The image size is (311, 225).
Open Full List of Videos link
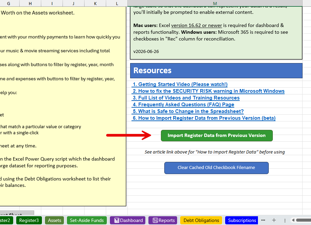coord(186,98)
